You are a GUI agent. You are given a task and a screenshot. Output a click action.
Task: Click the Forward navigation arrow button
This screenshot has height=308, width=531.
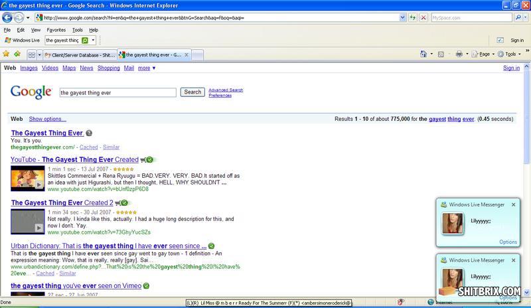click(19, 17)
